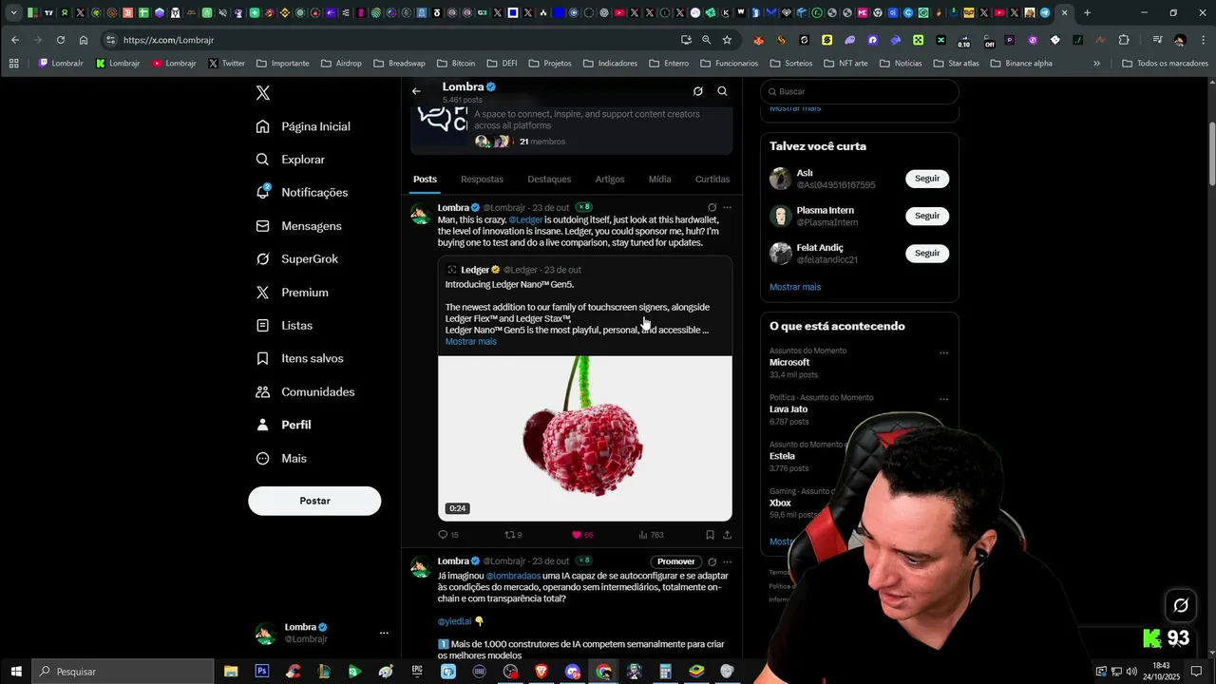The height and width of the screenshot is (684, 1216).
Task: Open Comunidades in the sidebar
Action: pyautogui.click(x=305, y=391)
